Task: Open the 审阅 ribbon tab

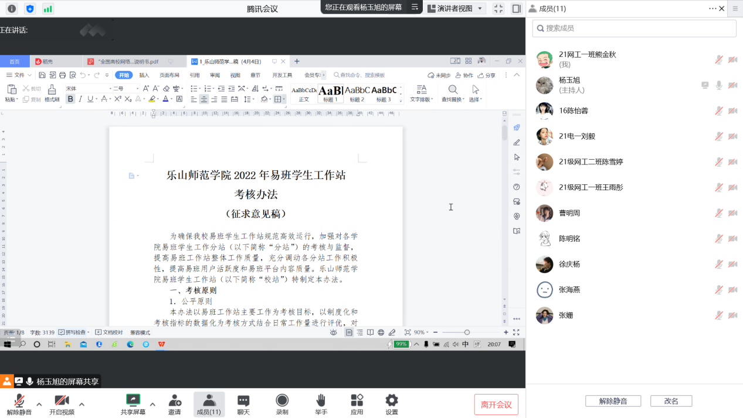Action: coord(215,75)
